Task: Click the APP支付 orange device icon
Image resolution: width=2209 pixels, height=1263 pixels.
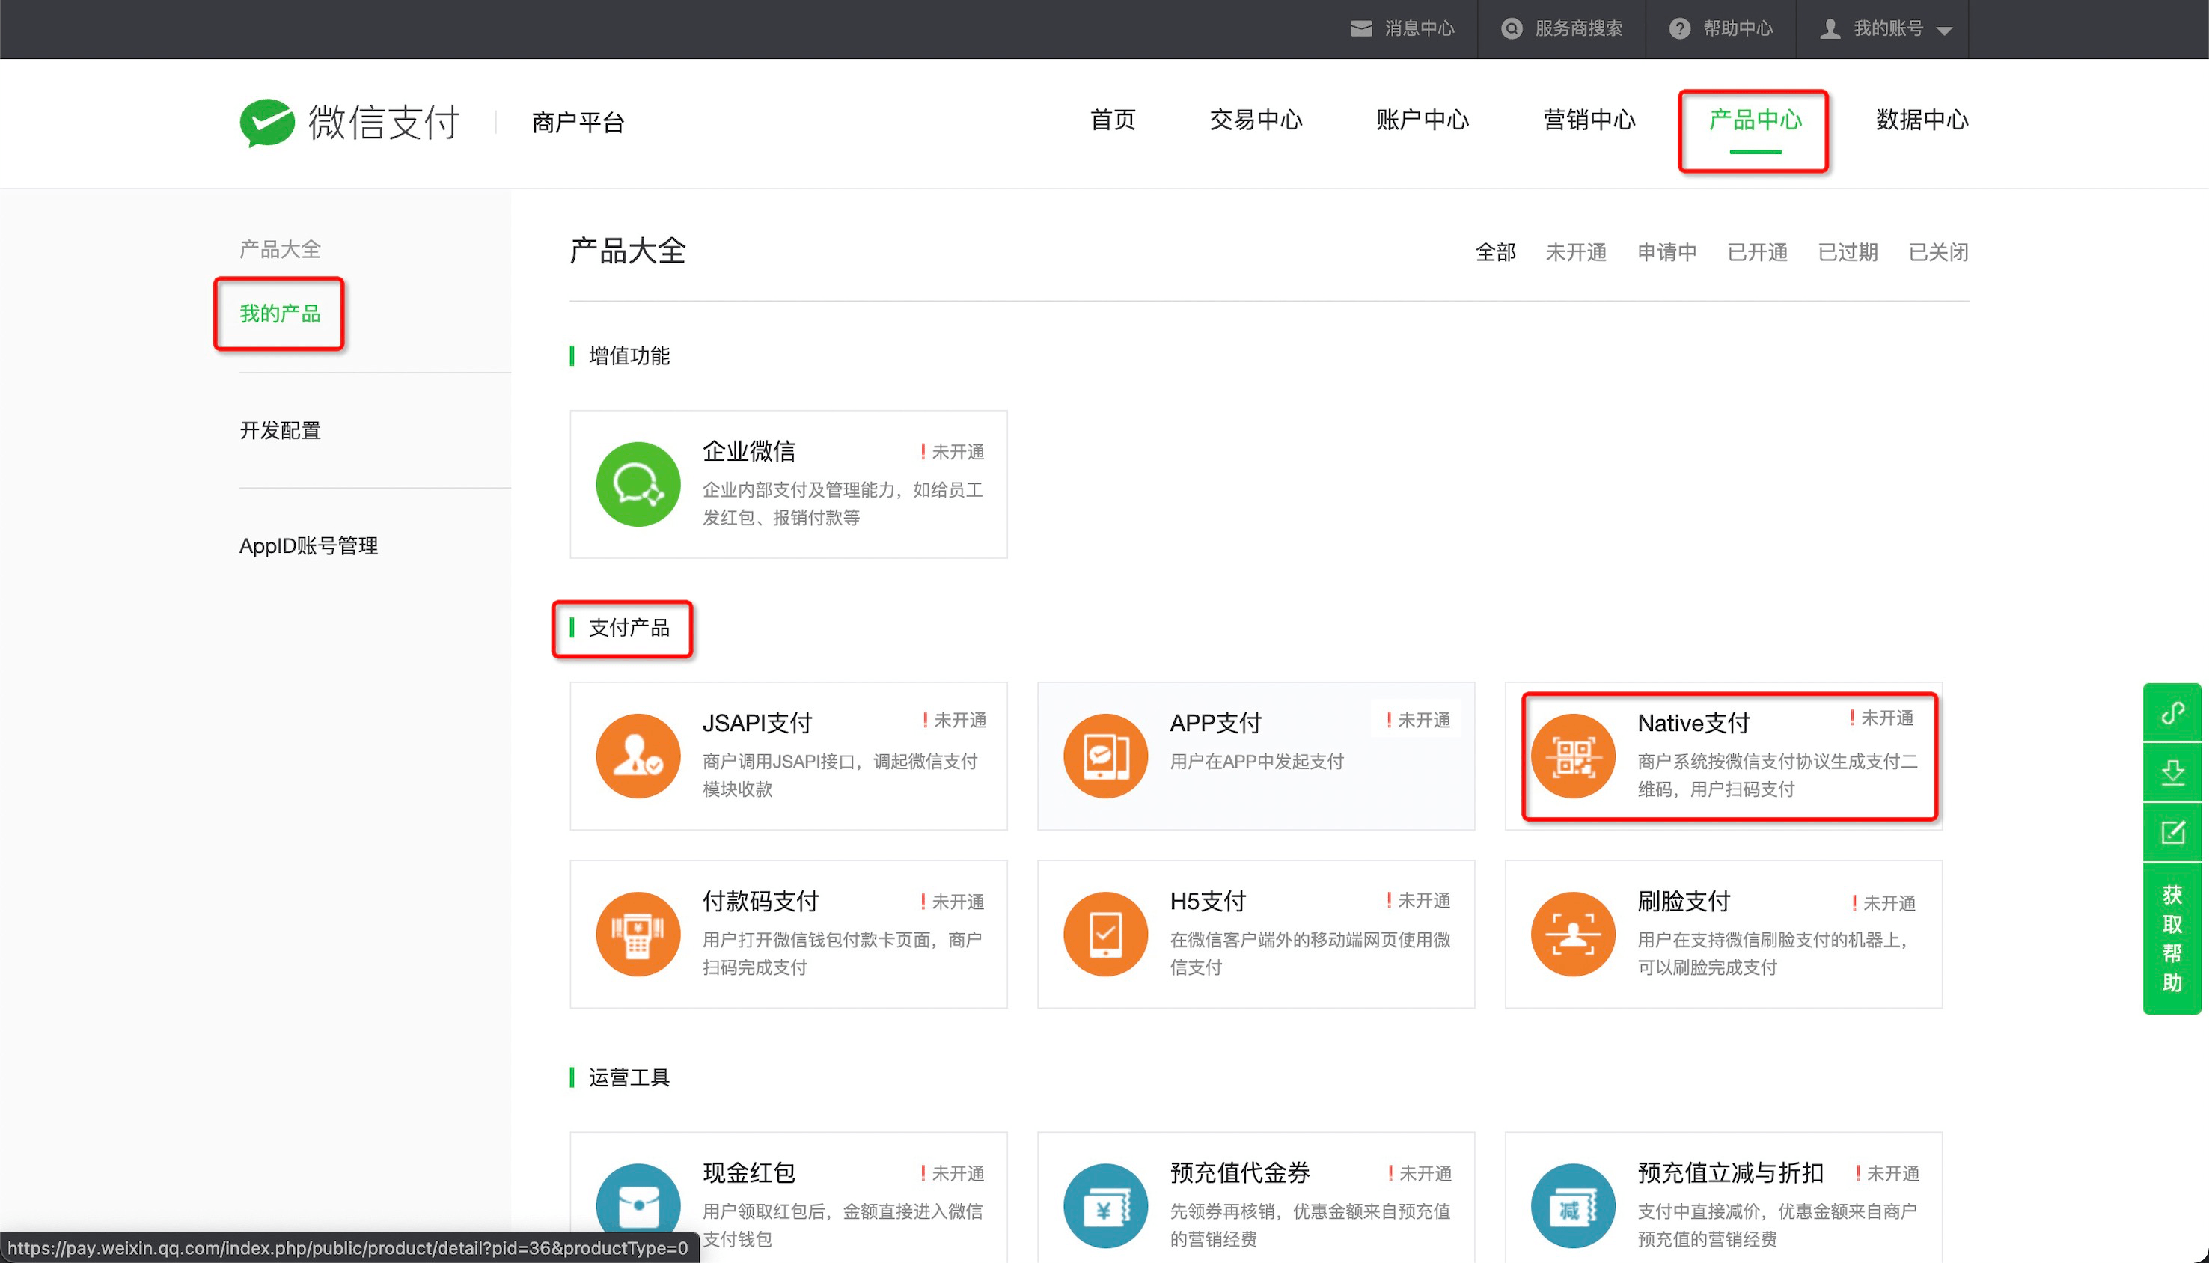Action: pyautogui.click(x=1105, y=756)
